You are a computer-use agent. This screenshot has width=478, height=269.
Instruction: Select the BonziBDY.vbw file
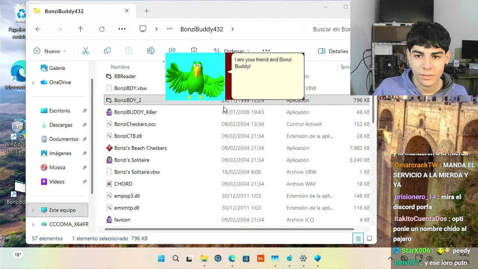coord(130,88)
